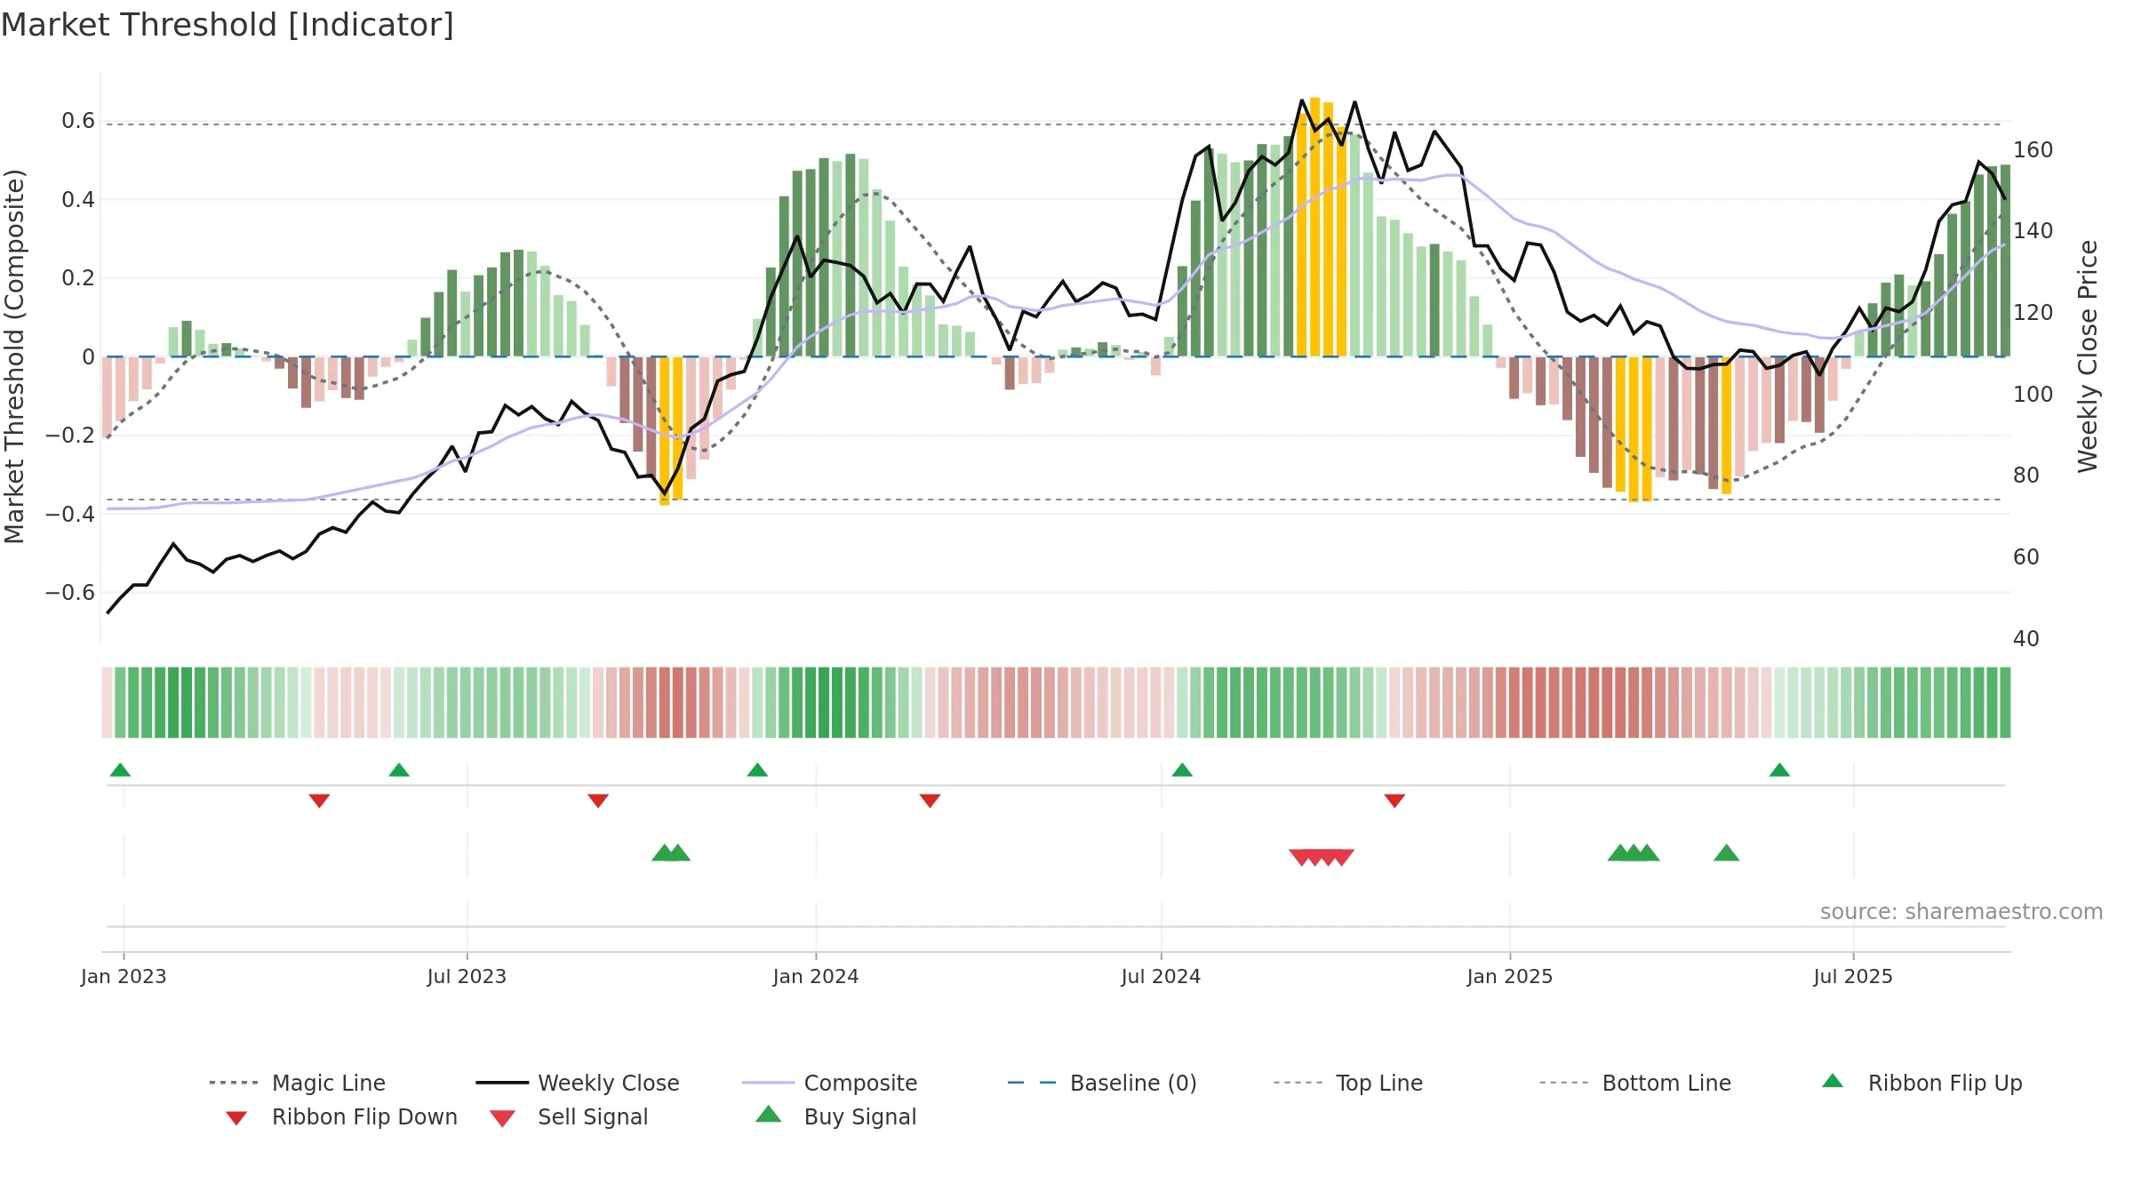This screenshot has height=1200, width=2133.
Task: Click the 60 right axis price label
Action: pyautogui.click(x=2025, y=556)
